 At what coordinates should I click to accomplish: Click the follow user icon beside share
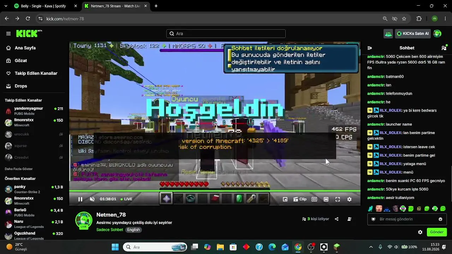tap(349, 219)
